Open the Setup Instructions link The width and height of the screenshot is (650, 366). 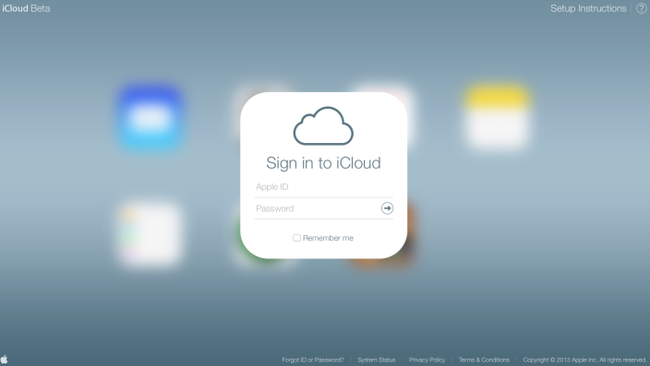click(x=588, y=8)
